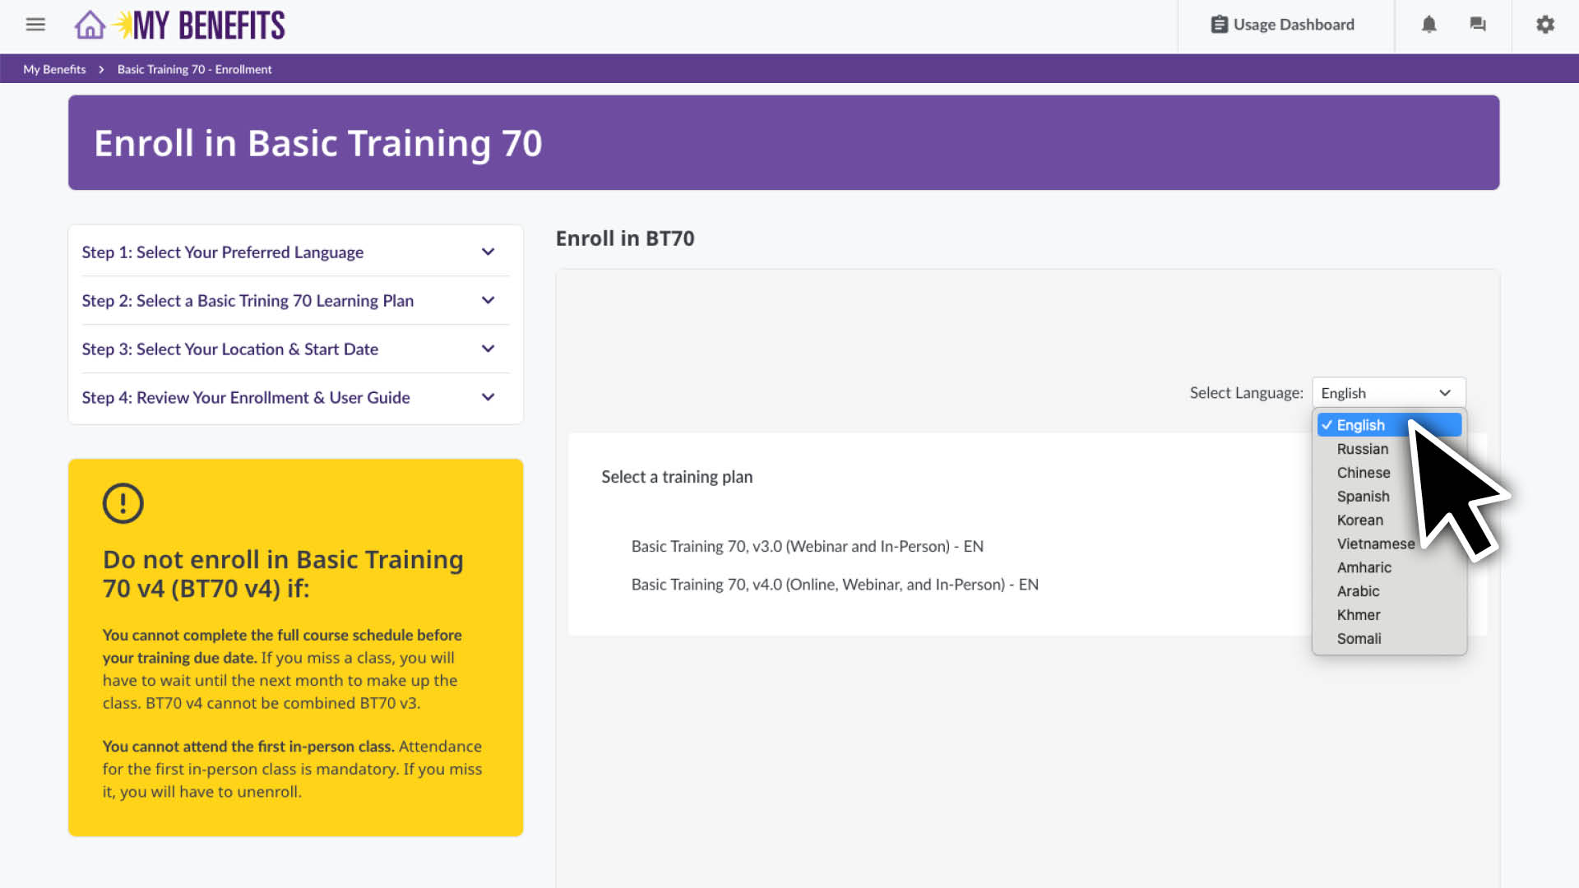Viewport: 1579px width, 888px height.
Task: Open the Usage Dashboard
Action: click(1284, 25)
